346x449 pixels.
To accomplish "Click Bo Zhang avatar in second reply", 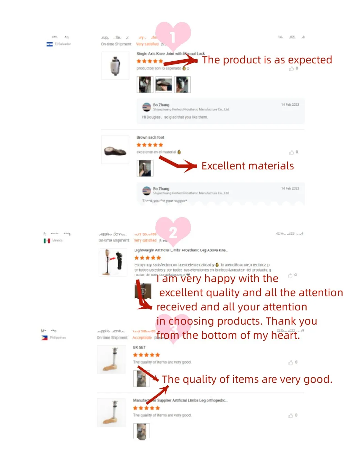I will (x=147, y=191).
